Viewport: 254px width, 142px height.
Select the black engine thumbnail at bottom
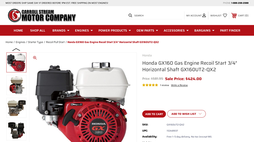pyautogui.click(x=16, y=130)
